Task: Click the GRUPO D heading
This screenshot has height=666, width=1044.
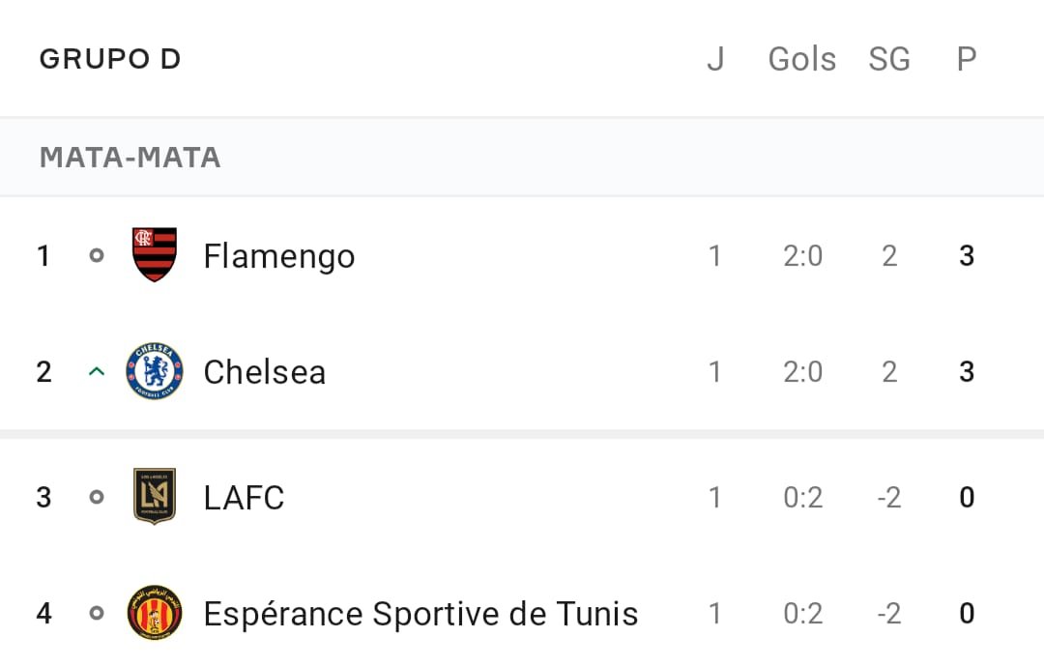Action: point(110,59)
